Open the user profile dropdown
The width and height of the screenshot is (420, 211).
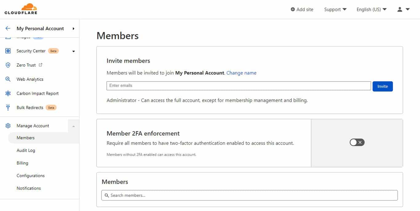(403, 10)
